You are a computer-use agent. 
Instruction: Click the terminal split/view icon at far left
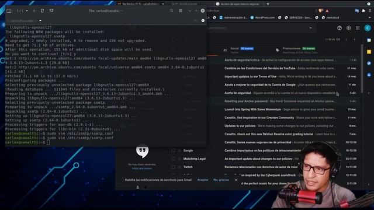[x=9, y=11]
